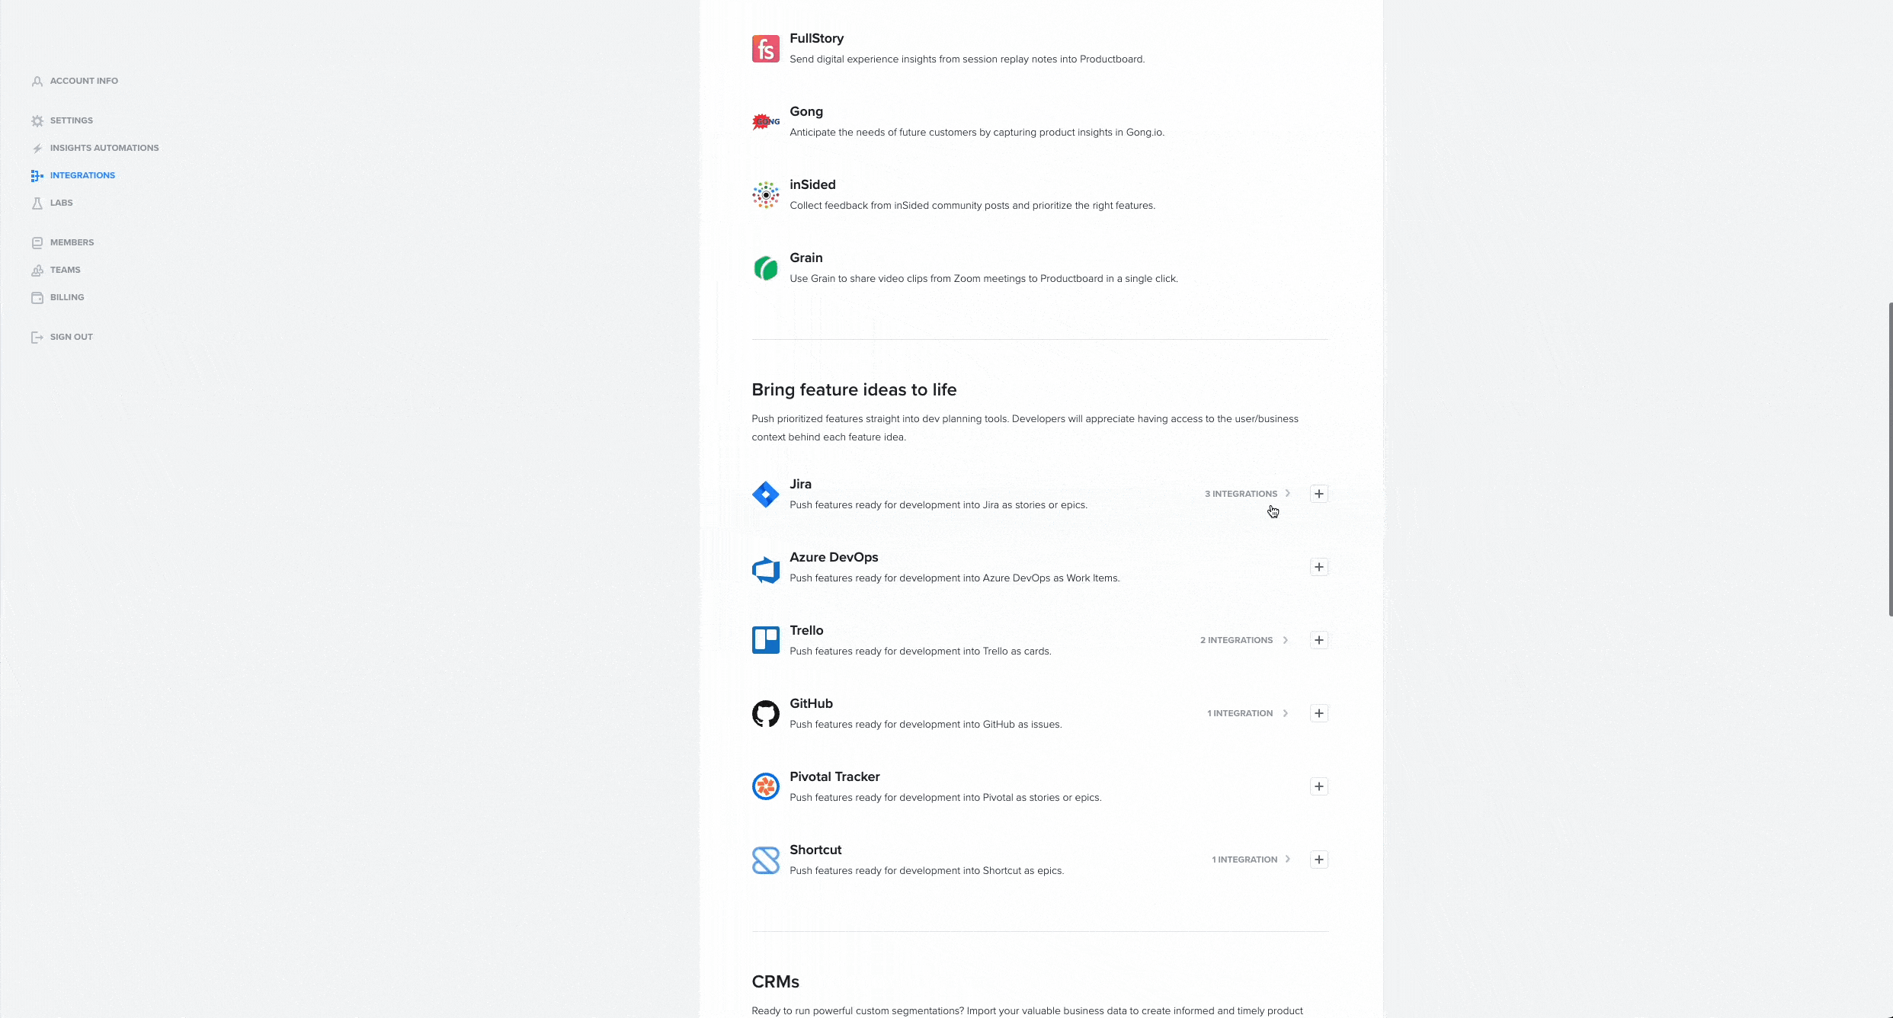Add a new Jira integration with plus
Screen dimensions: 1893x1018
pyautogui.click(x=1318, y=494)
